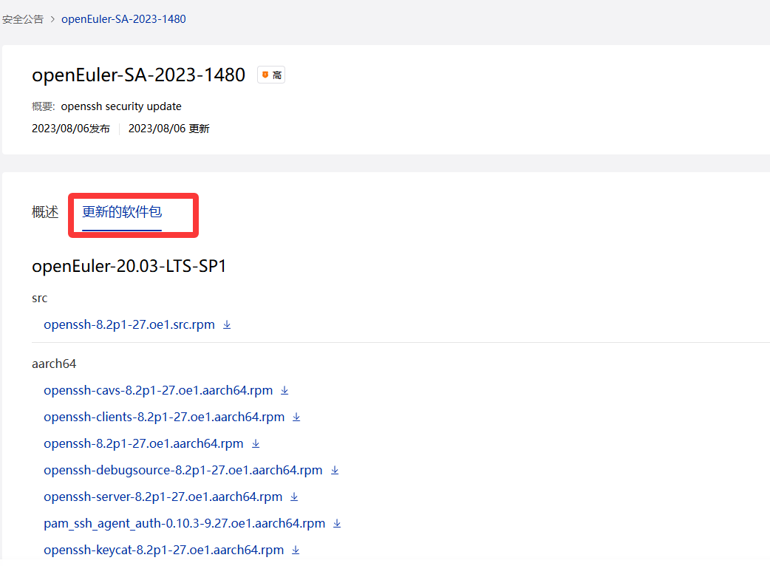Click openEuler-SA-2023-1480 breadcrumb link
The height and width of the screenshot is (566, 770).
pos(123,19)
